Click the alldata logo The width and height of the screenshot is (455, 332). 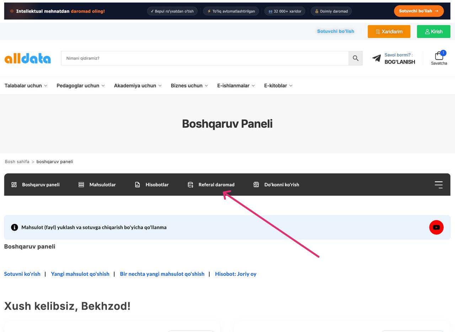tap(27, 58)
